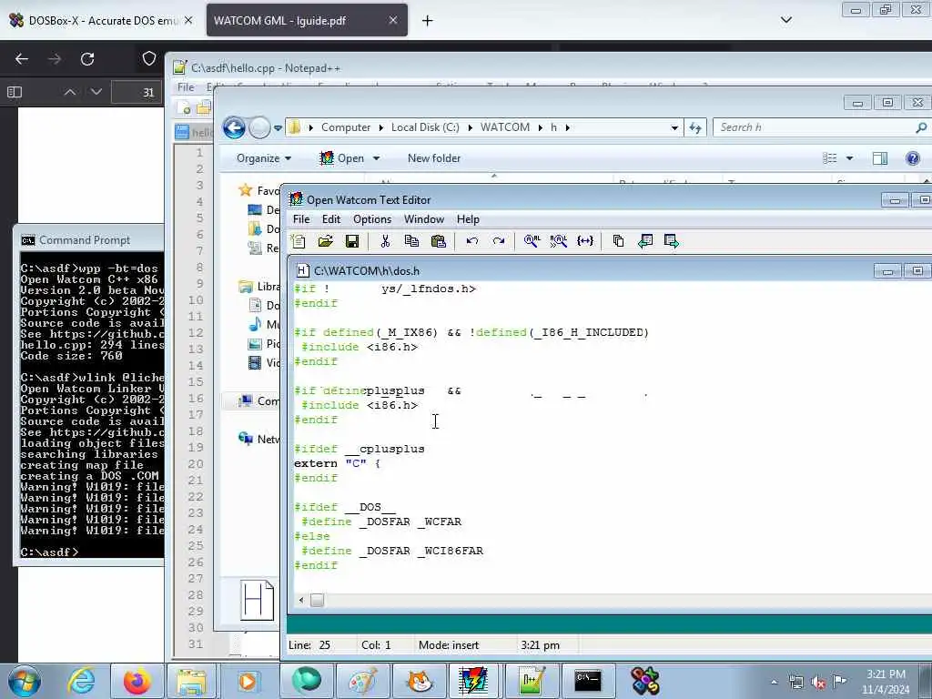Open Command Prompt from the taskbar
Screen dimensions: 932x699
[588, 681]
